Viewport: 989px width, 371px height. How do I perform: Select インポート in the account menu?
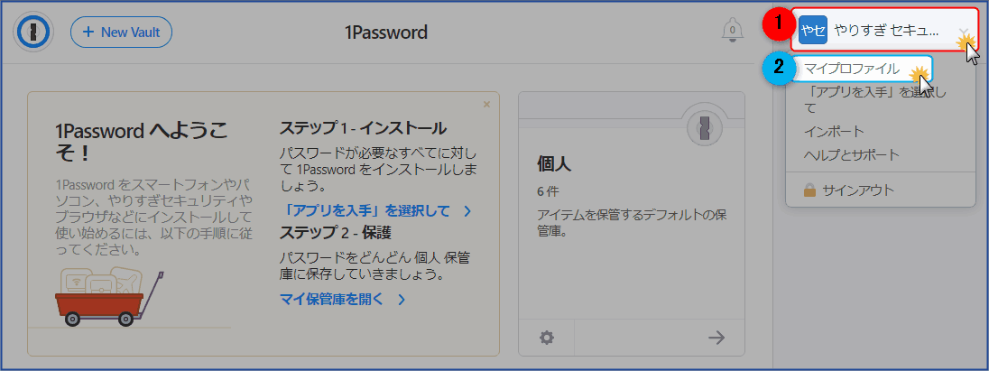click(x=834, y=132)
